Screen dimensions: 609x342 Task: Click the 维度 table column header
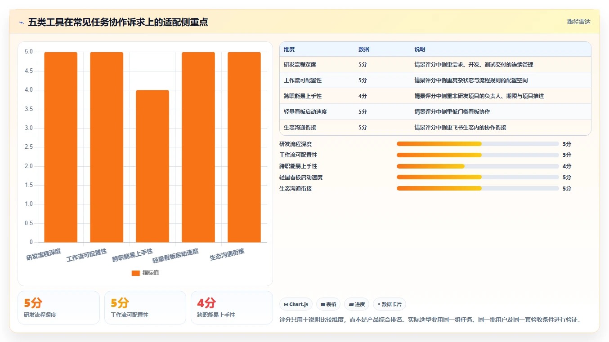click(x=289, y=49)
